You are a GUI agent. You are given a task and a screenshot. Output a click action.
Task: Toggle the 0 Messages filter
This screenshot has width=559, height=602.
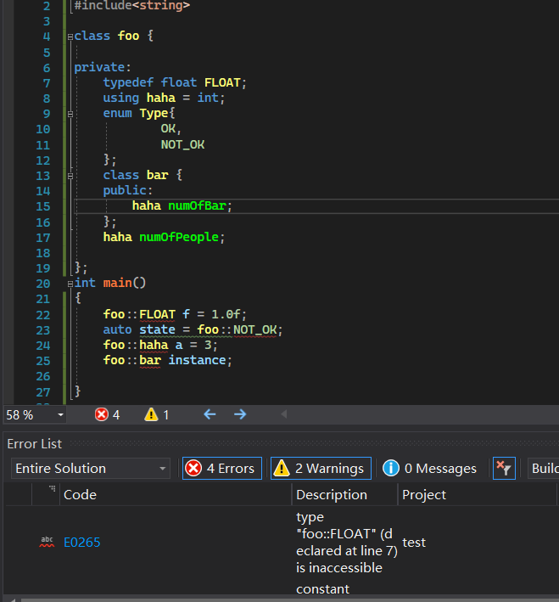pyautogui.click(x=429, y=468)
